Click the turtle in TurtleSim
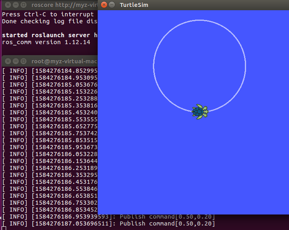The height and width of the screenshot is (230, 289). click(x=200, y=112)
